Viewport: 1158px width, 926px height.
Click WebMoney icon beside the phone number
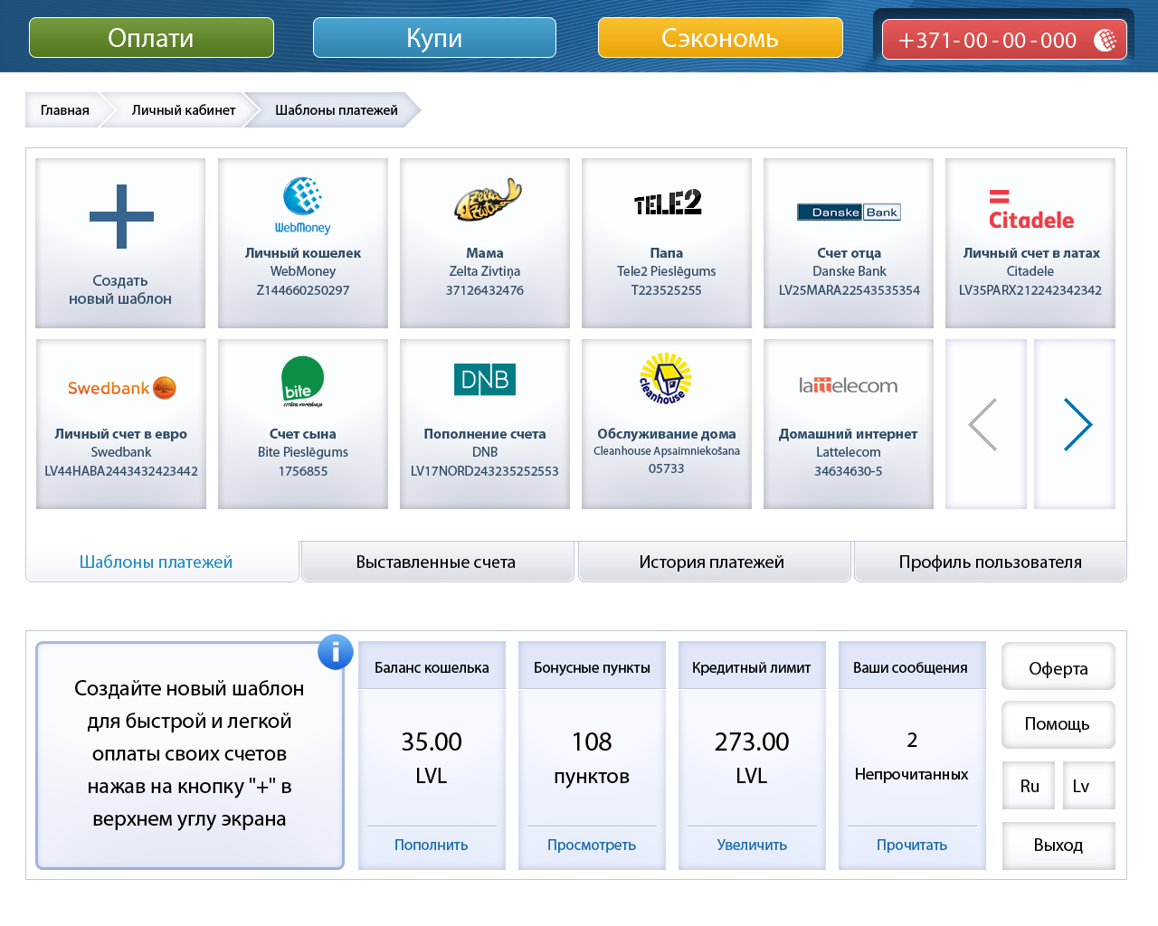[1106, 40]
